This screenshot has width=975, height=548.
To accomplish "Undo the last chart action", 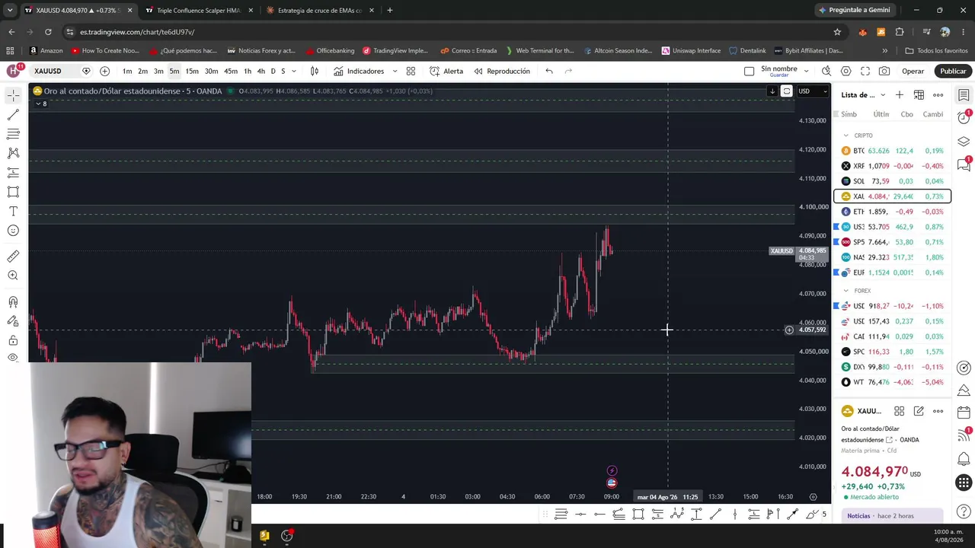I will (x=549, y=71).
